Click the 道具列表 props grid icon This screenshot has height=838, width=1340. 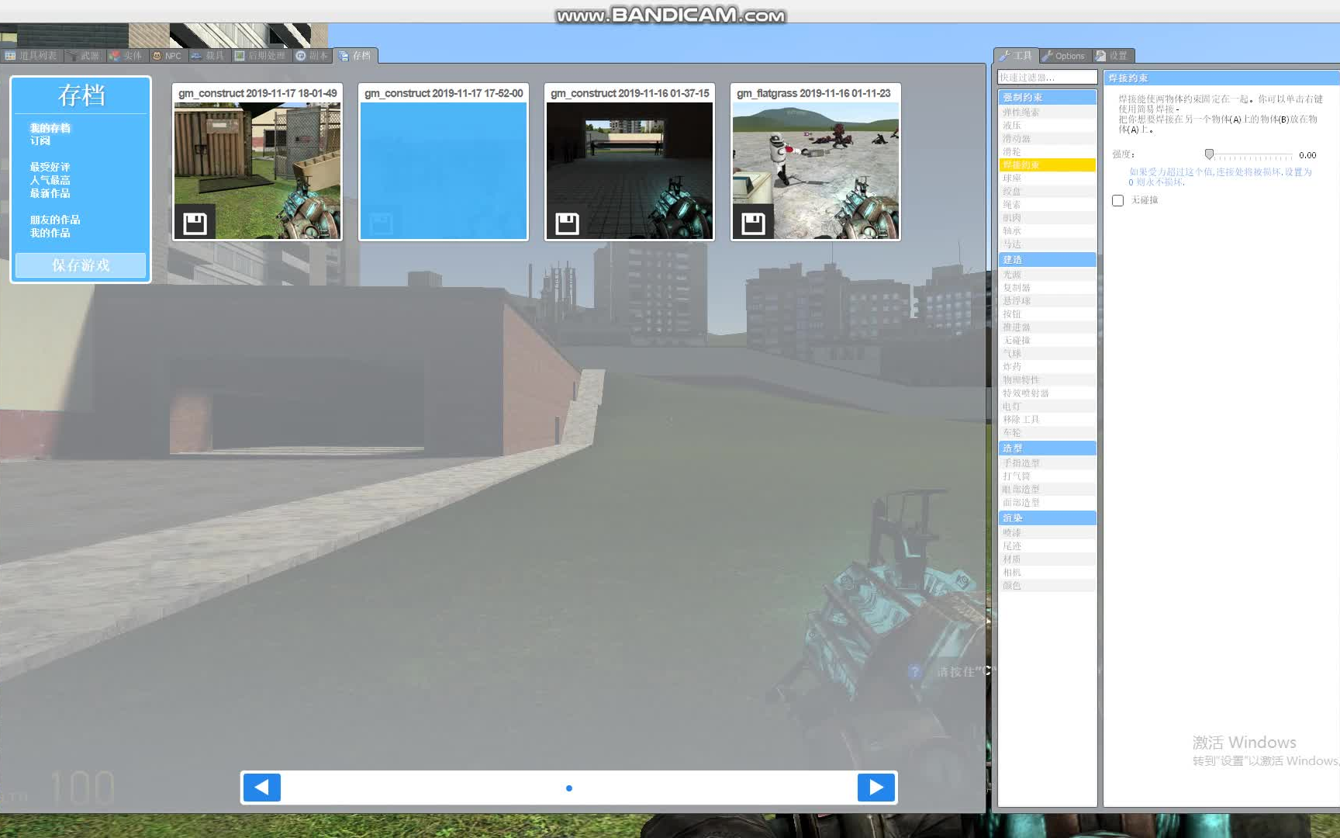pos(11,55)
